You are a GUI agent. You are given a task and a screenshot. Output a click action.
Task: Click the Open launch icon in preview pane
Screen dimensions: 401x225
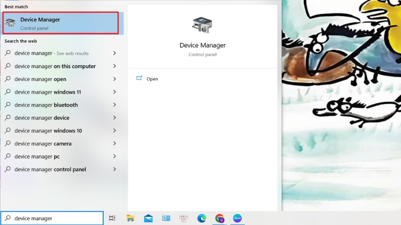coord(139,78)
